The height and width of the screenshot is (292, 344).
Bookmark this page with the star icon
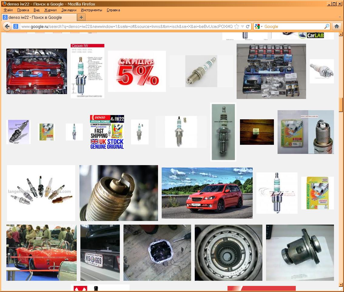(237, 26)
